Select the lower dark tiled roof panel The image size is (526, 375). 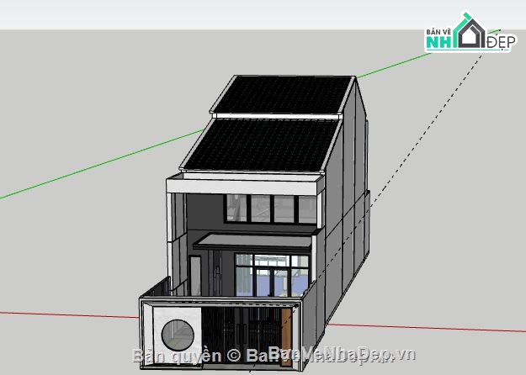(261, 145)
